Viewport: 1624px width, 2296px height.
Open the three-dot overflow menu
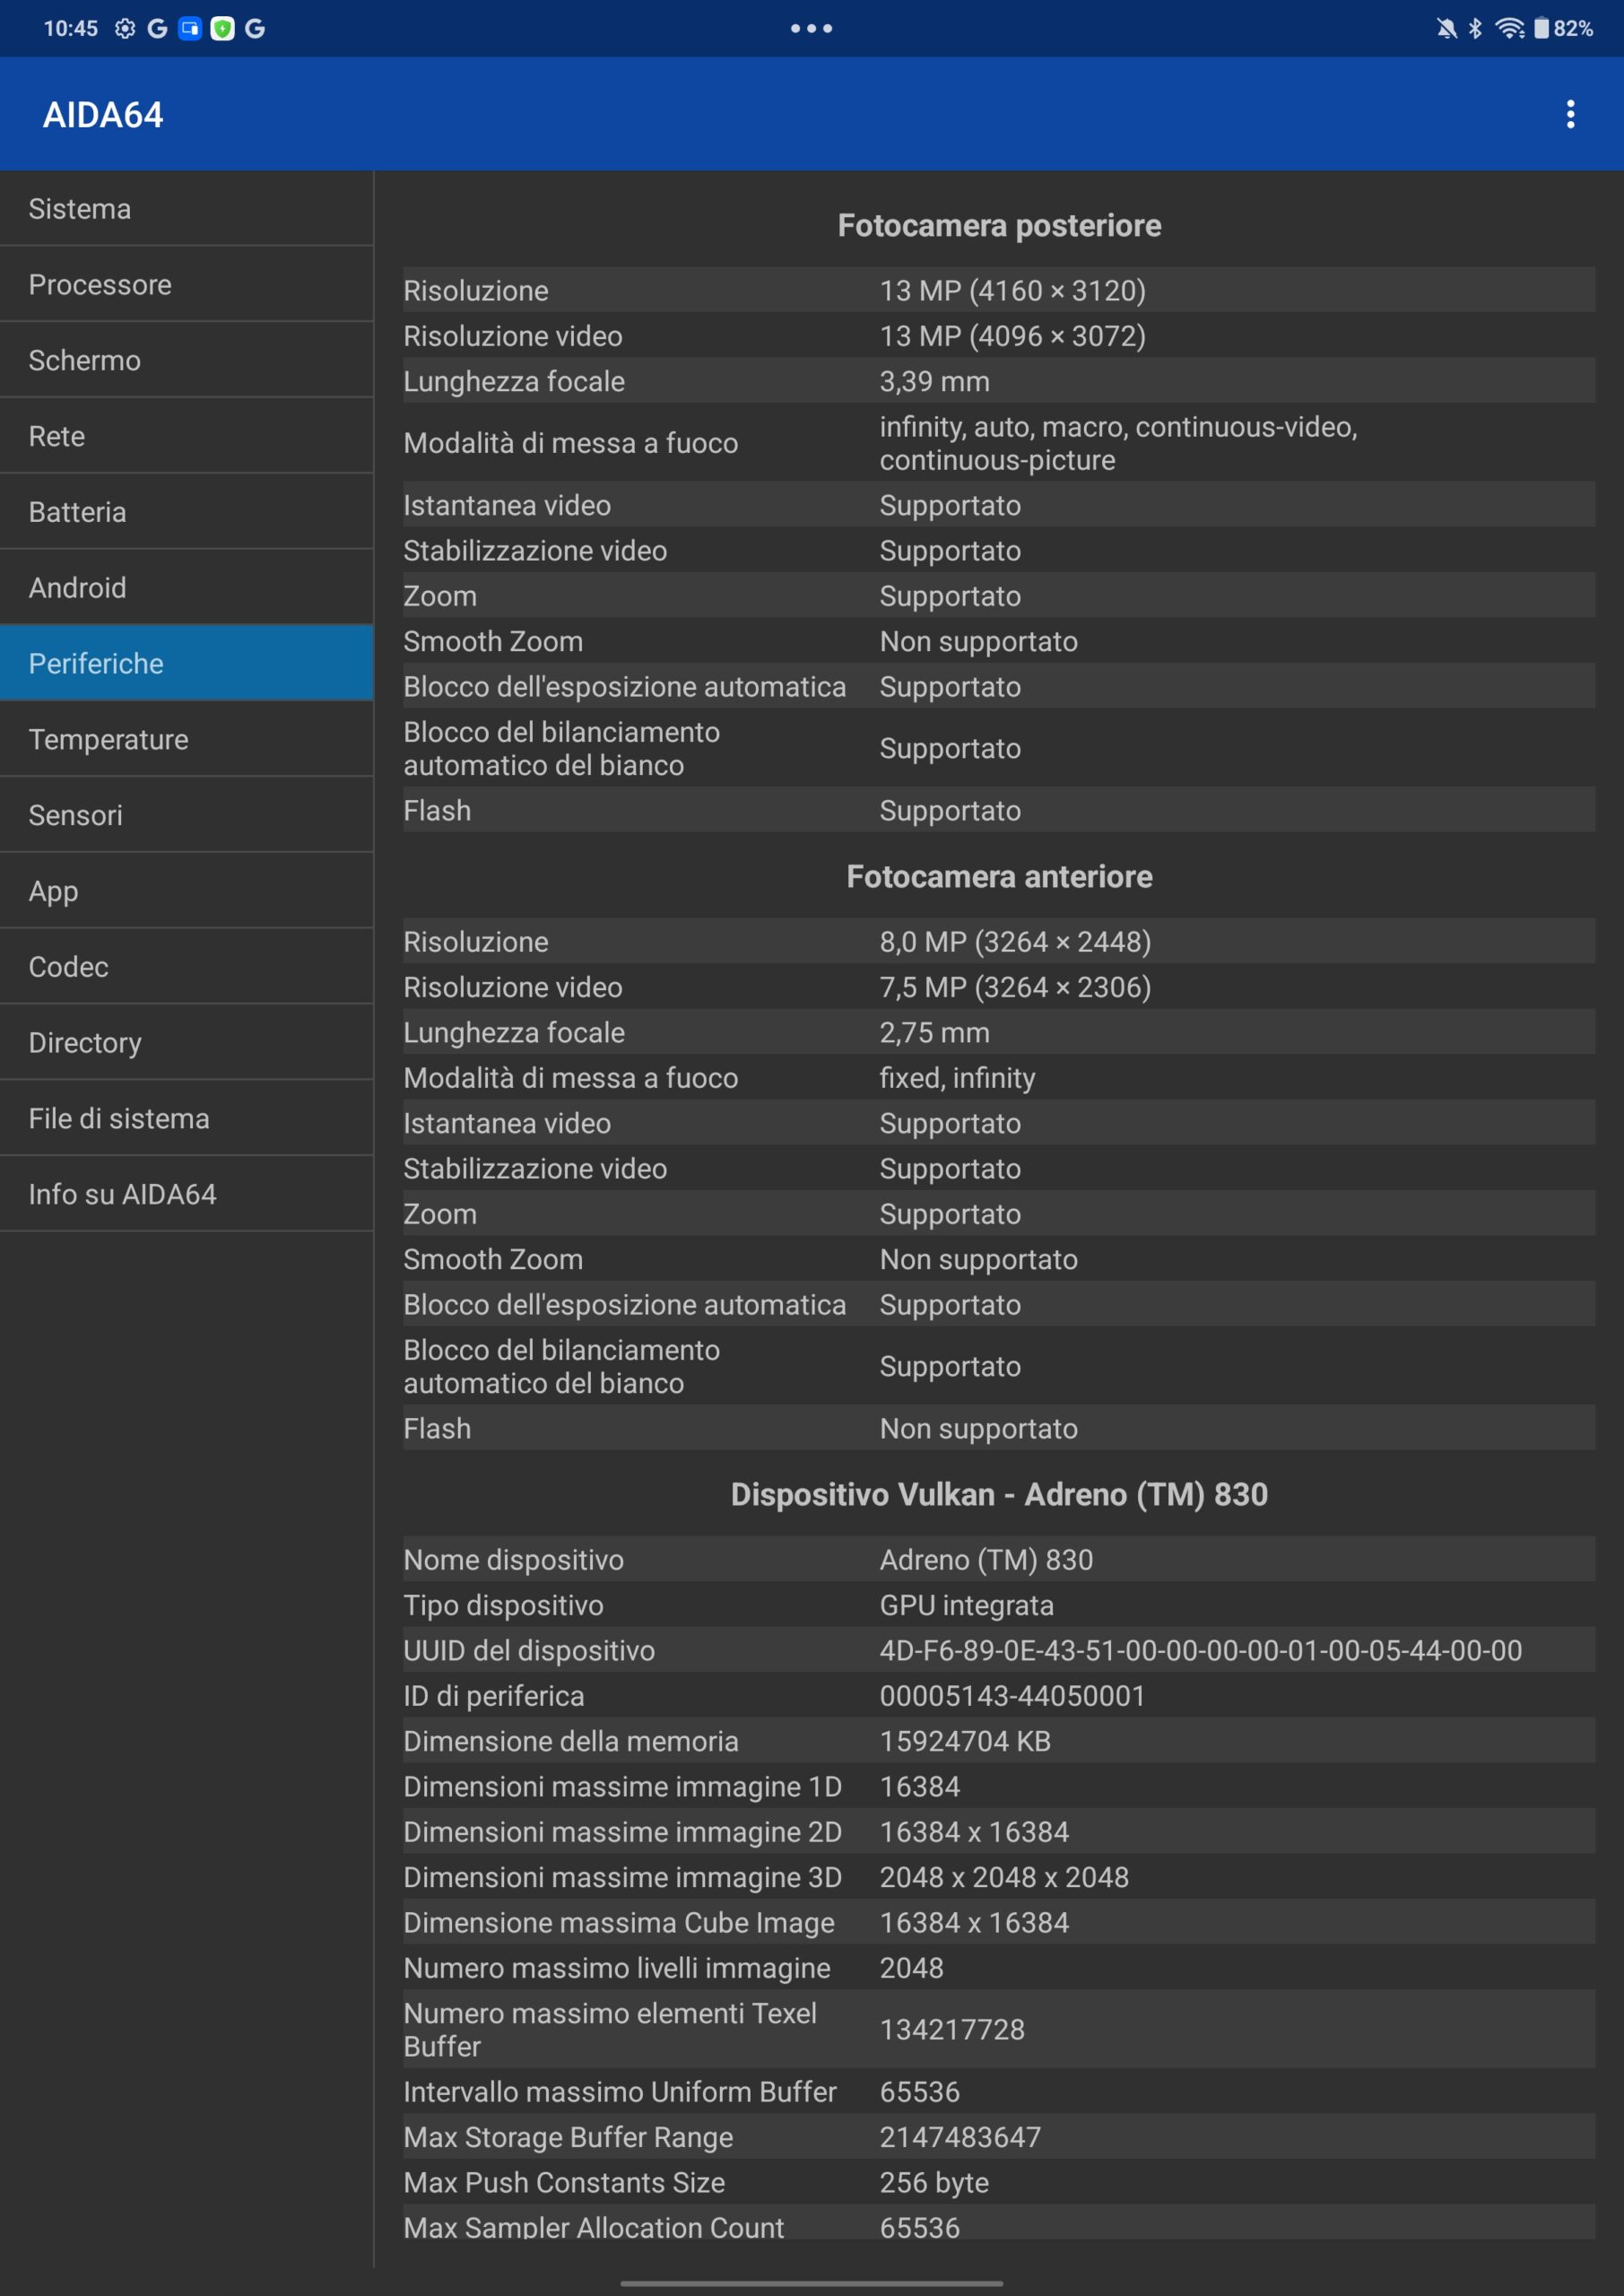(x=1570, y=114)
